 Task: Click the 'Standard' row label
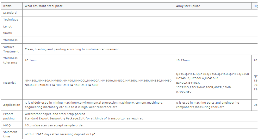pos(10,13)
